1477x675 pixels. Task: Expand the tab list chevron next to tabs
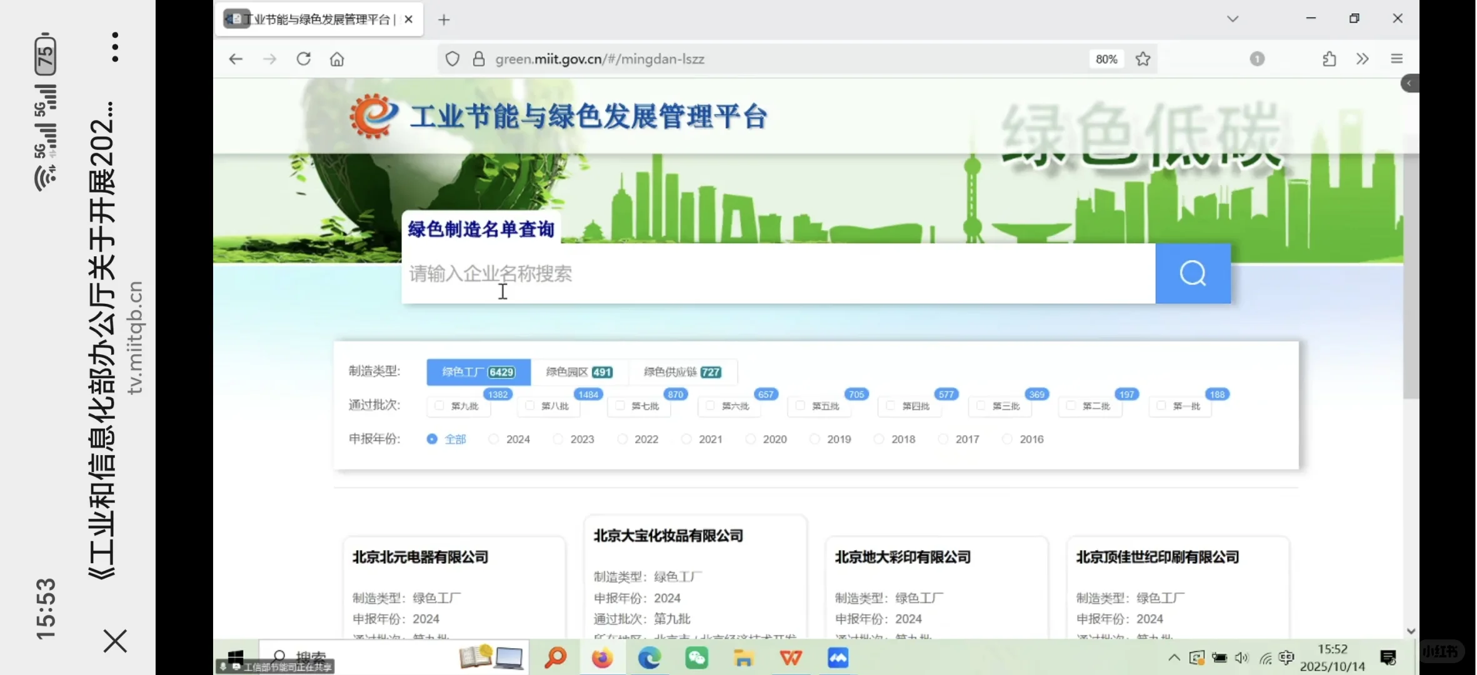1231,19
